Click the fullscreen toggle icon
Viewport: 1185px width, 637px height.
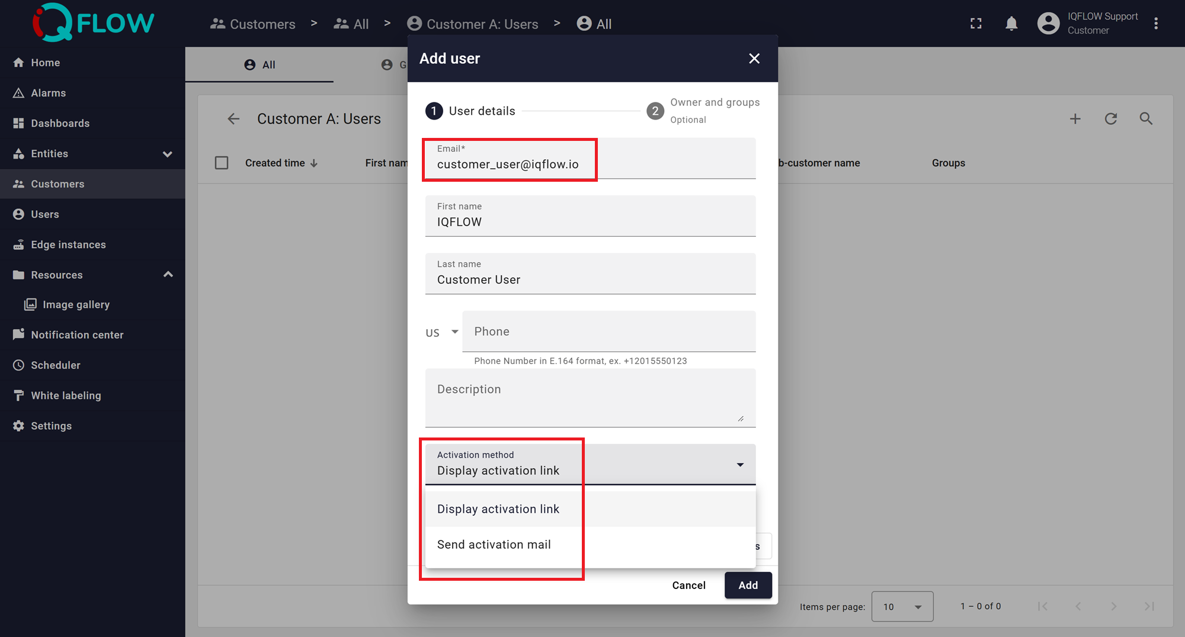pos(976,24)
